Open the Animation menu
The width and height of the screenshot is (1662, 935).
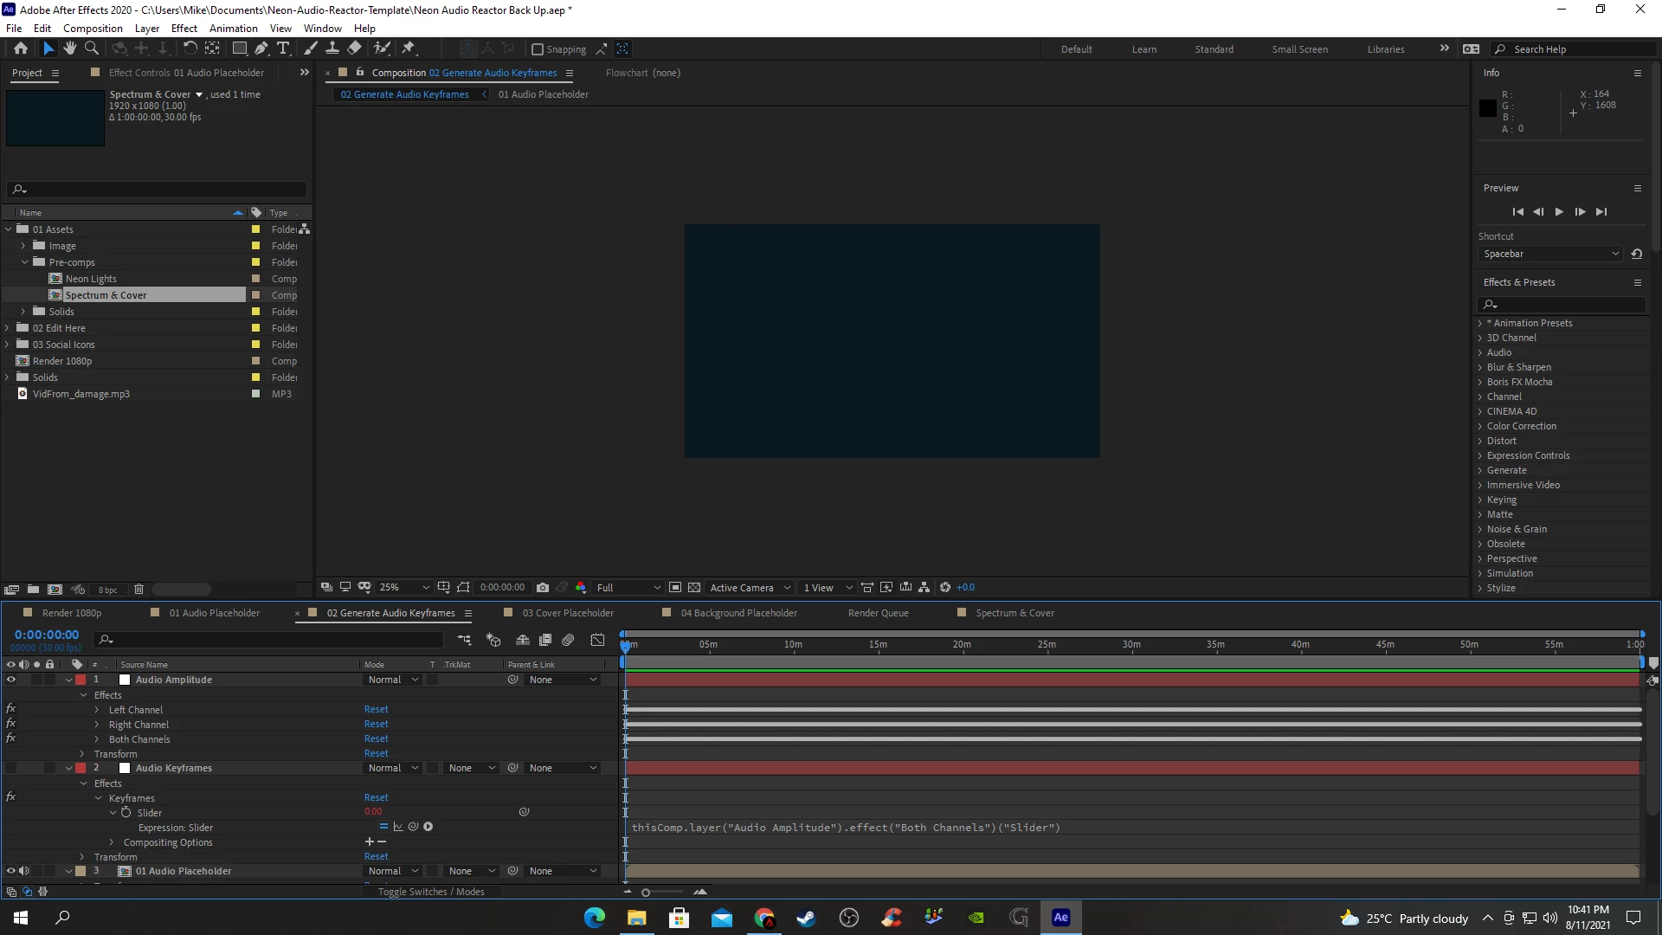point(233,28)
